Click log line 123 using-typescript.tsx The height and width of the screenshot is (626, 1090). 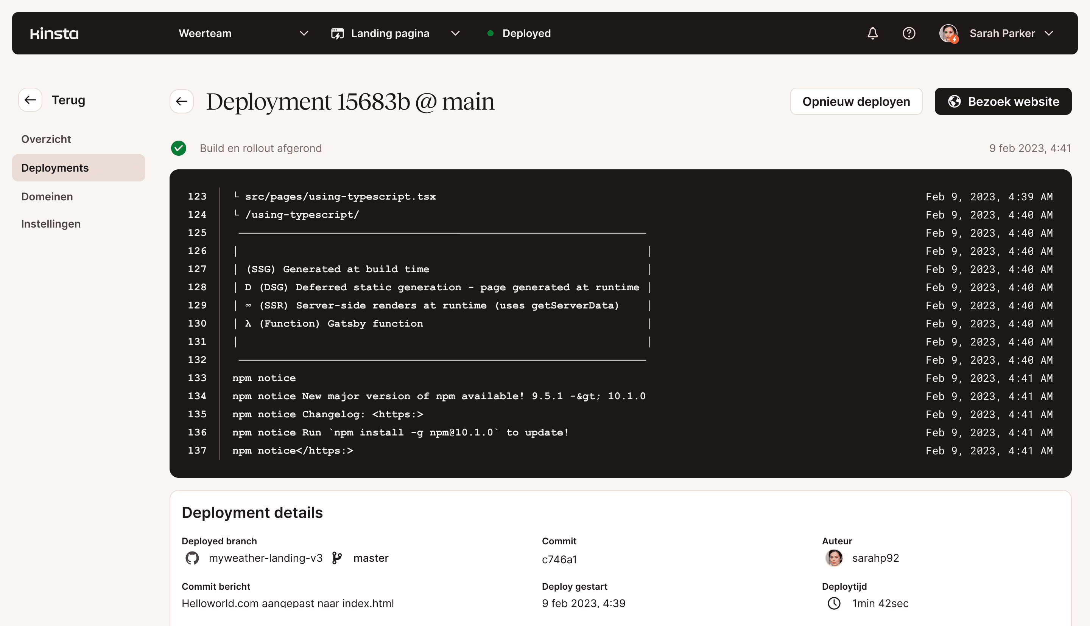(340, 196)
